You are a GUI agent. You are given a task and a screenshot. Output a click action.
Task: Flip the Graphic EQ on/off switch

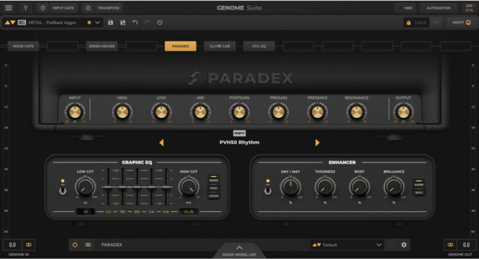[62, 190]
